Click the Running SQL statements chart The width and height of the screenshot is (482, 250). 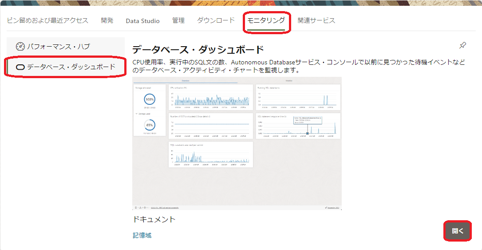coord(298,97)
